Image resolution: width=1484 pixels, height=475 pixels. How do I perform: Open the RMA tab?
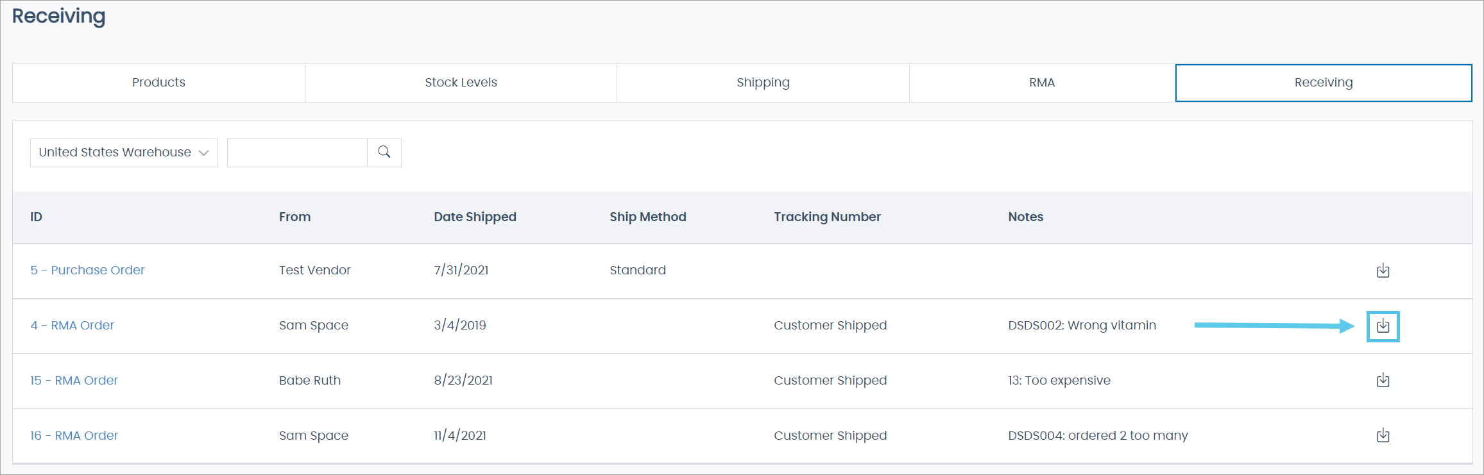click(x=1041, y=82)
